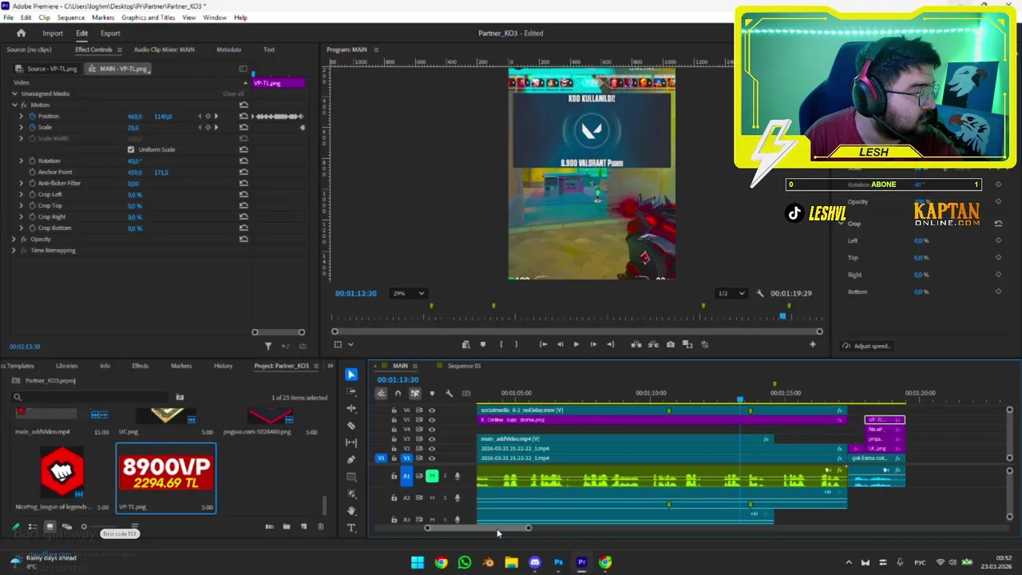Image resolution: width=1022 pixels, height=575 pixels.
Task: Expand the Position property
Action: point(22,116)
